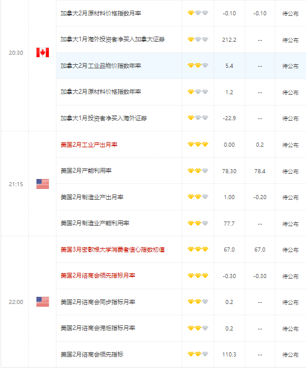This screenshot has width=306, height=370.
Task: Click 待公布 status for 美国2月制造业产出月率
Action: pyautogui.click(x=291, y=197)
